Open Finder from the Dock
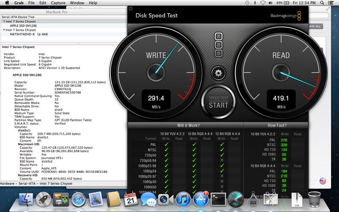Viewport: 339px width, 212px height. tap(26, 199)
